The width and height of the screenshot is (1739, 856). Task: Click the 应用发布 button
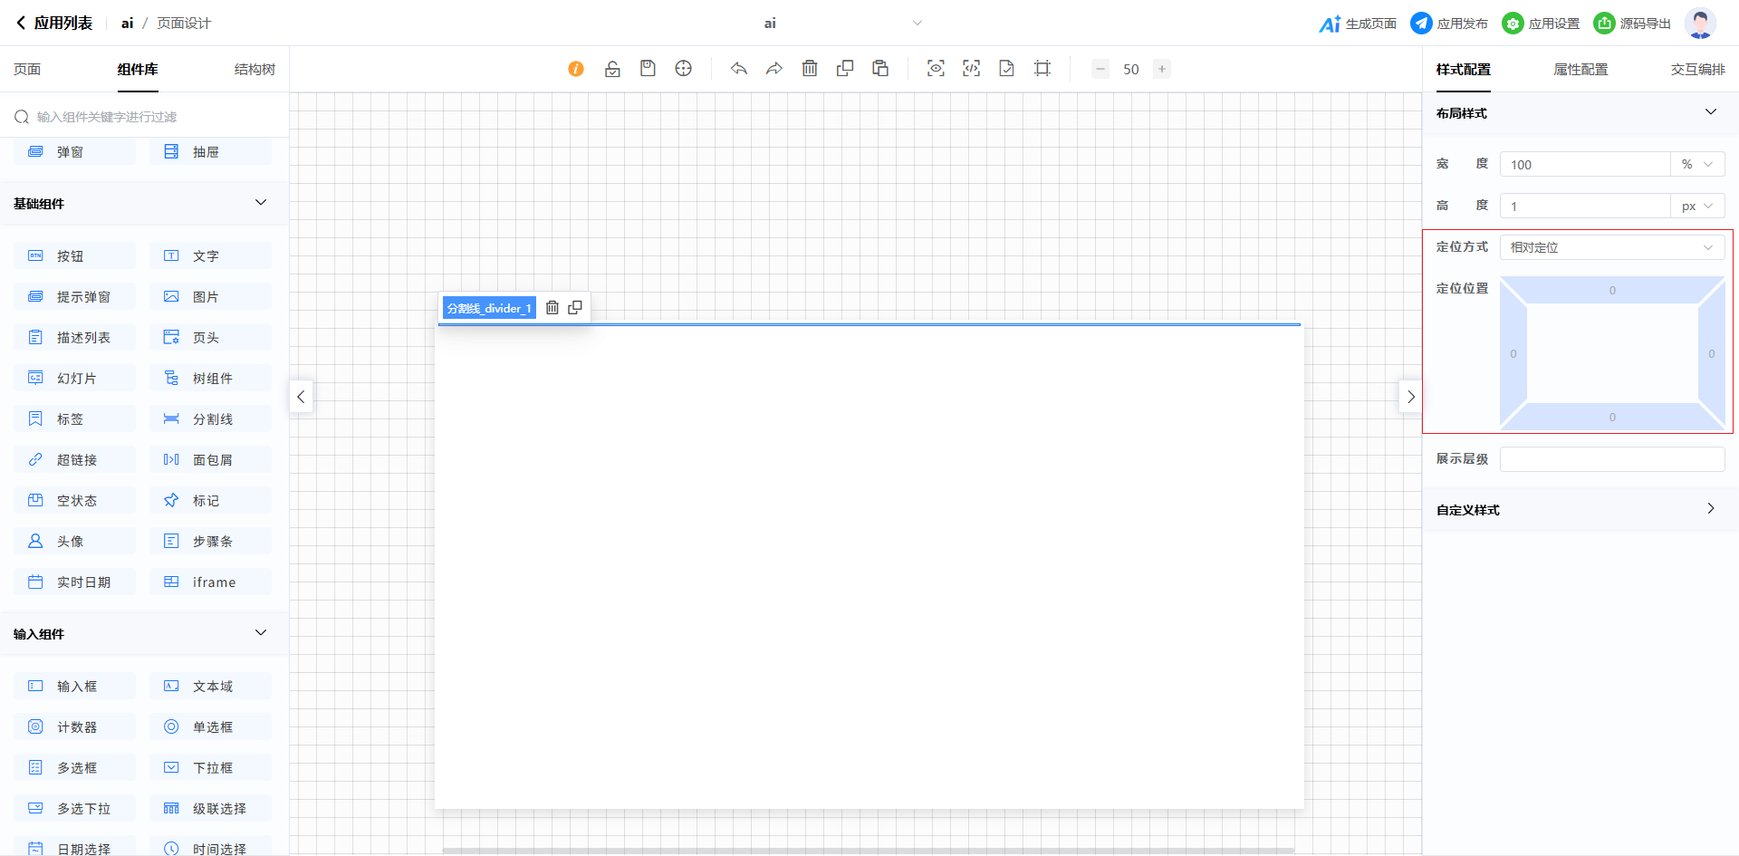[1449, 24]
